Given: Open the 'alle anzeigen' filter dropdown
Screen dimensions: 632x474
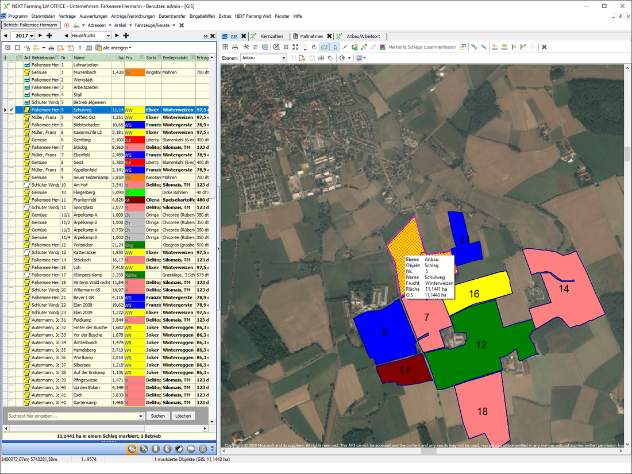Looking at the screenshot, I should 117,48.
